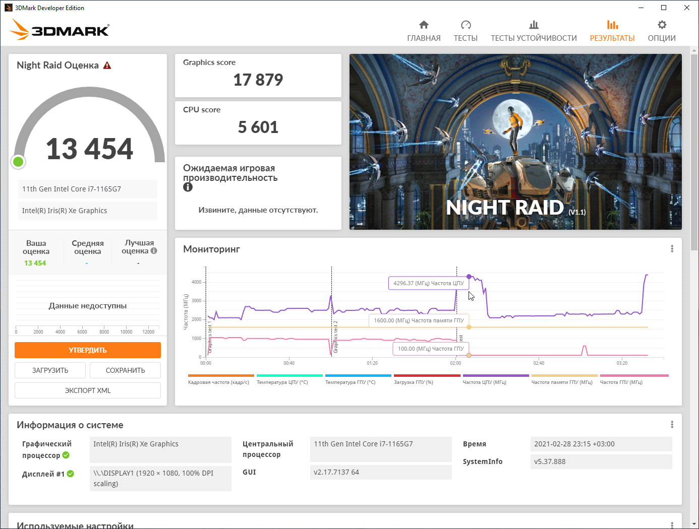Open the Используемые настройки three-dot menu
Screen dimensions: 699x529
[672, 525]
